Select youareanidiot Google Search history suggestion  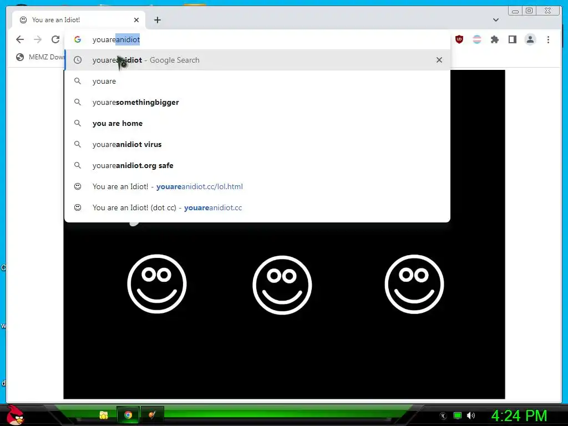tap(257, 60)
